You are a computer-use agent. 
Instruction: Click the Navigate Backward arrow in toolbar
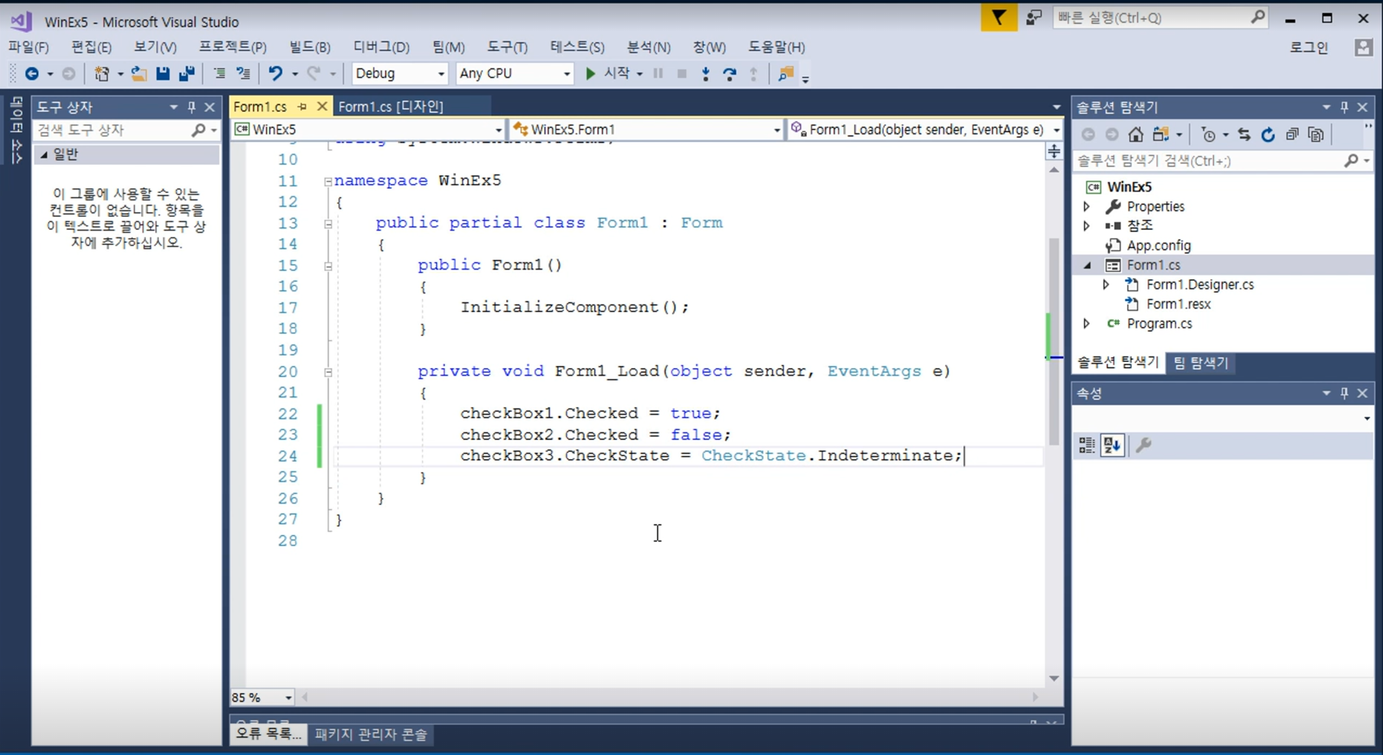click(32, 73)
